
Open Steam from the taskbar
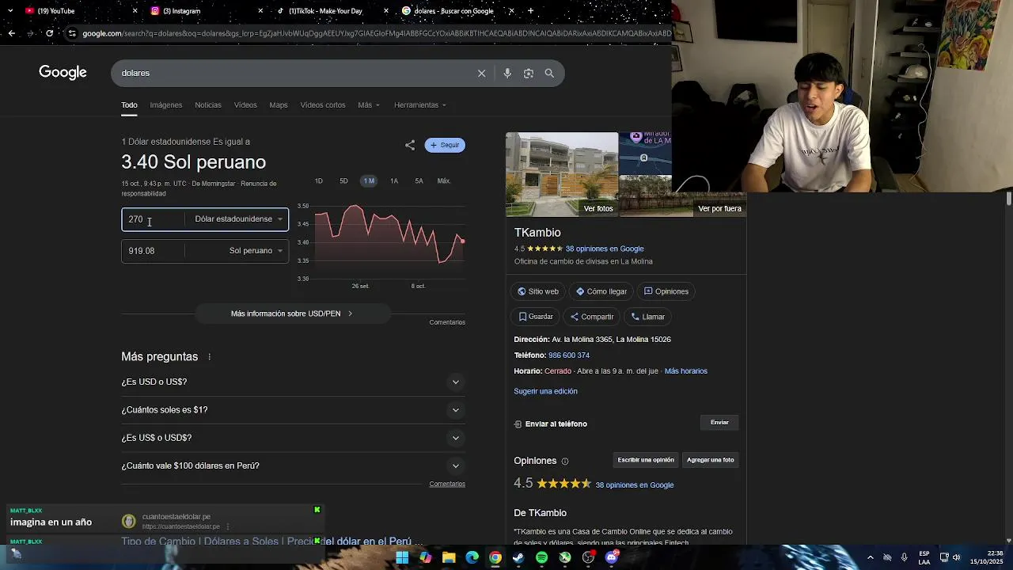click(x=518, y=557)
